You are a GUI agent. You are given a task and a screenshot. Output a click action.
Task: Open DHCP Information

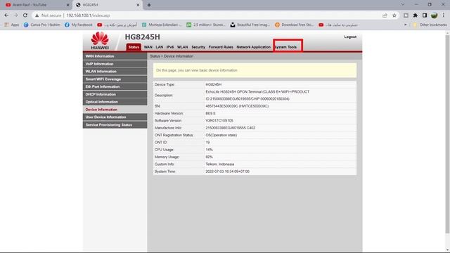click(115, 94)
